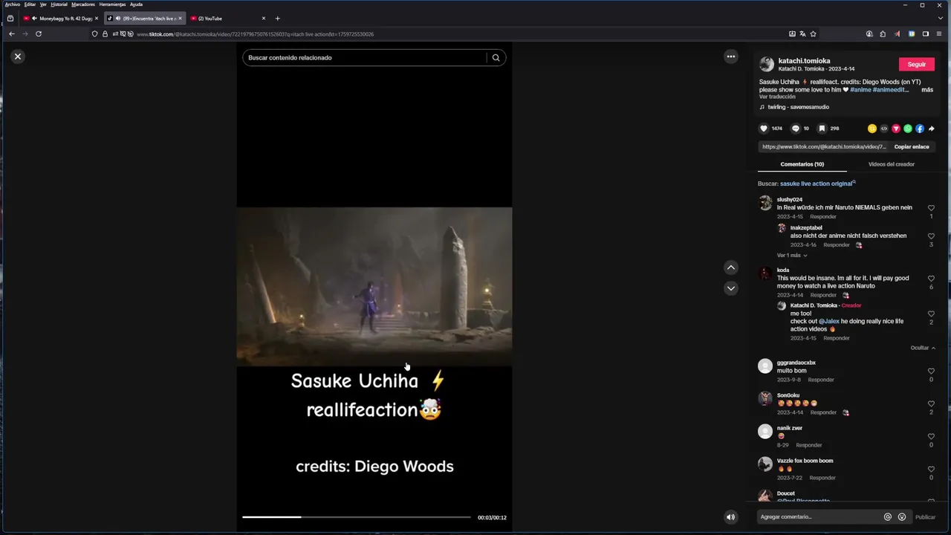This screenshot has height=535, width=951.
Task: Like the Katachi D. Tomioka creator reply
Action: click(931, 314)
